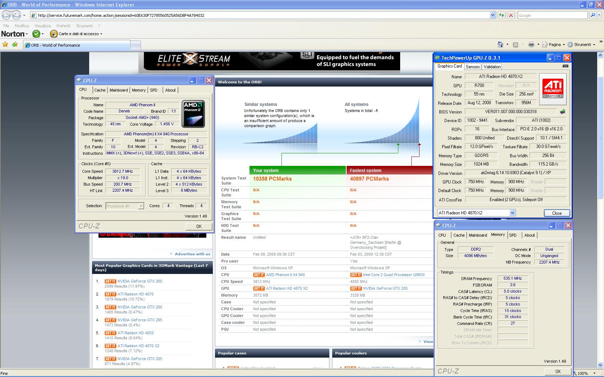Click the Elite Xstream power supply banner
Image resolution: width=604 pixels, height=377 pixels.
[x=272, y=61]
